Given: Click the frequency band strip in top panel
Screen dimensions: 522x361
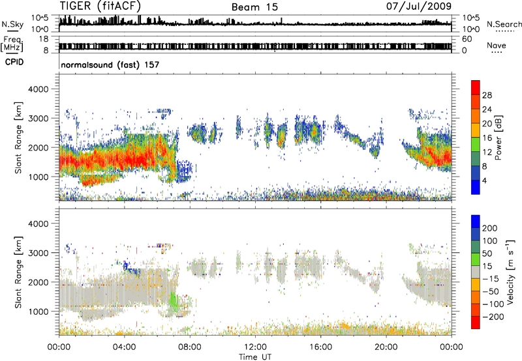Looking at the screenshot, I should (x=255, y=46).
